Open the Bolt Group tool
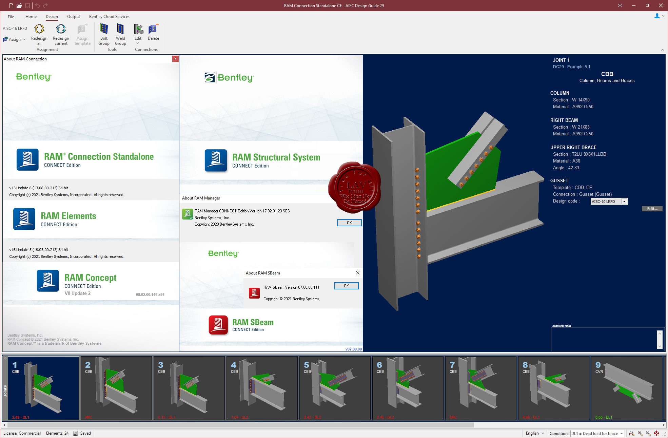This screenshot has height=438, width=668. tap(104, 34)
